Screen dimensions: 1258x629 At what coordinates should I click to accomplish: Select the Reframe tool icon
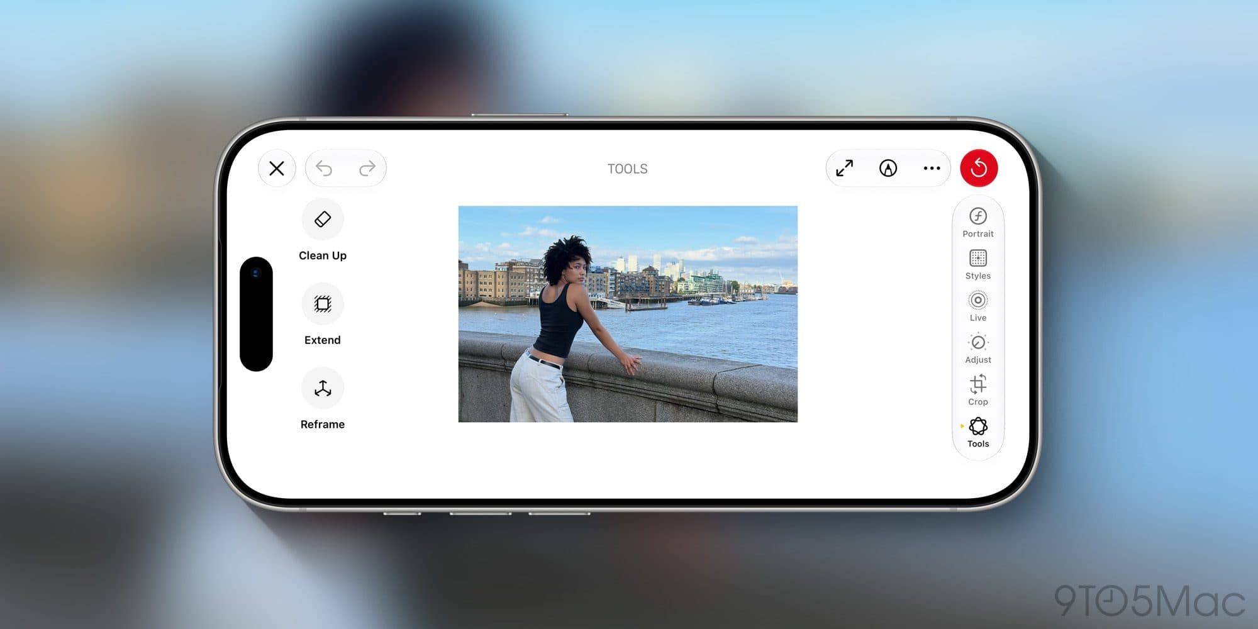pyautogui.click(x=323, y=388)
